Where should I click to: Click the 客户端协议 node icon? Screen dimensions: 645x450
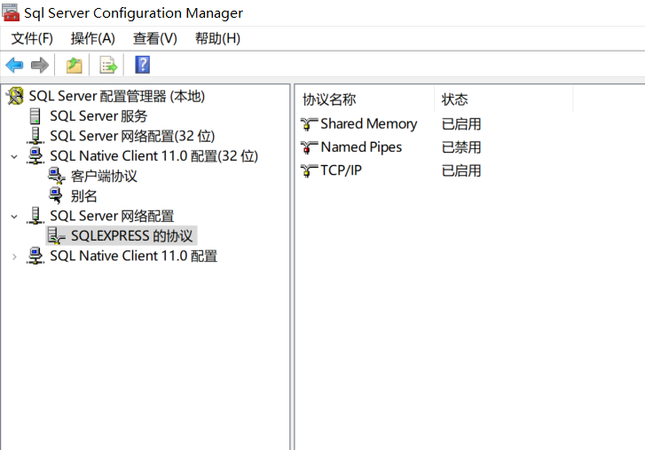(x=57, y=176)
